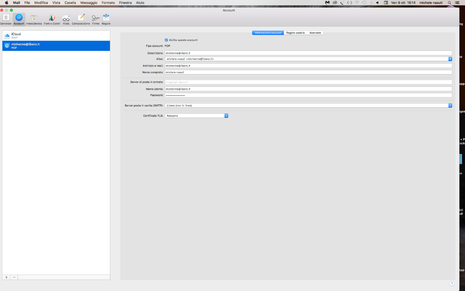
Task: Click the Wi-Fi status icon
Action: (x=357, y=3)
